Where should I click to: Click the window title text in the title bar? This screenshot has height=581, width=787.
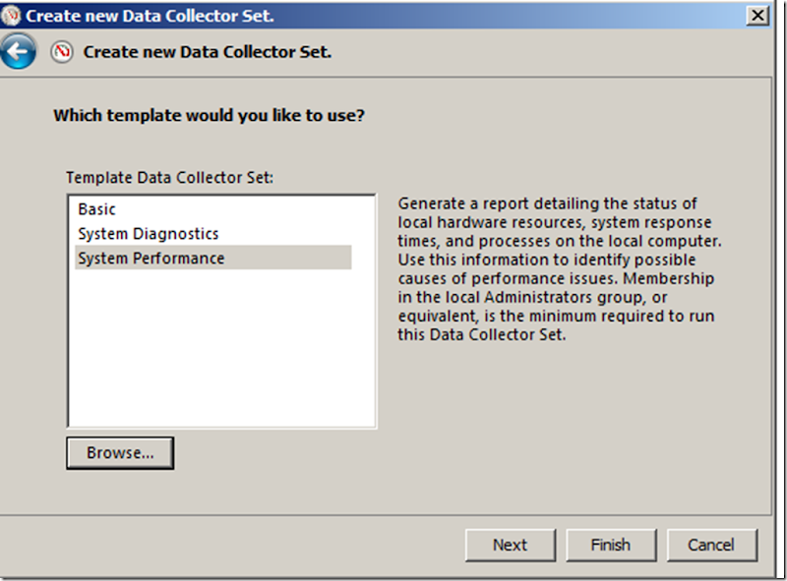coord(150,16)
